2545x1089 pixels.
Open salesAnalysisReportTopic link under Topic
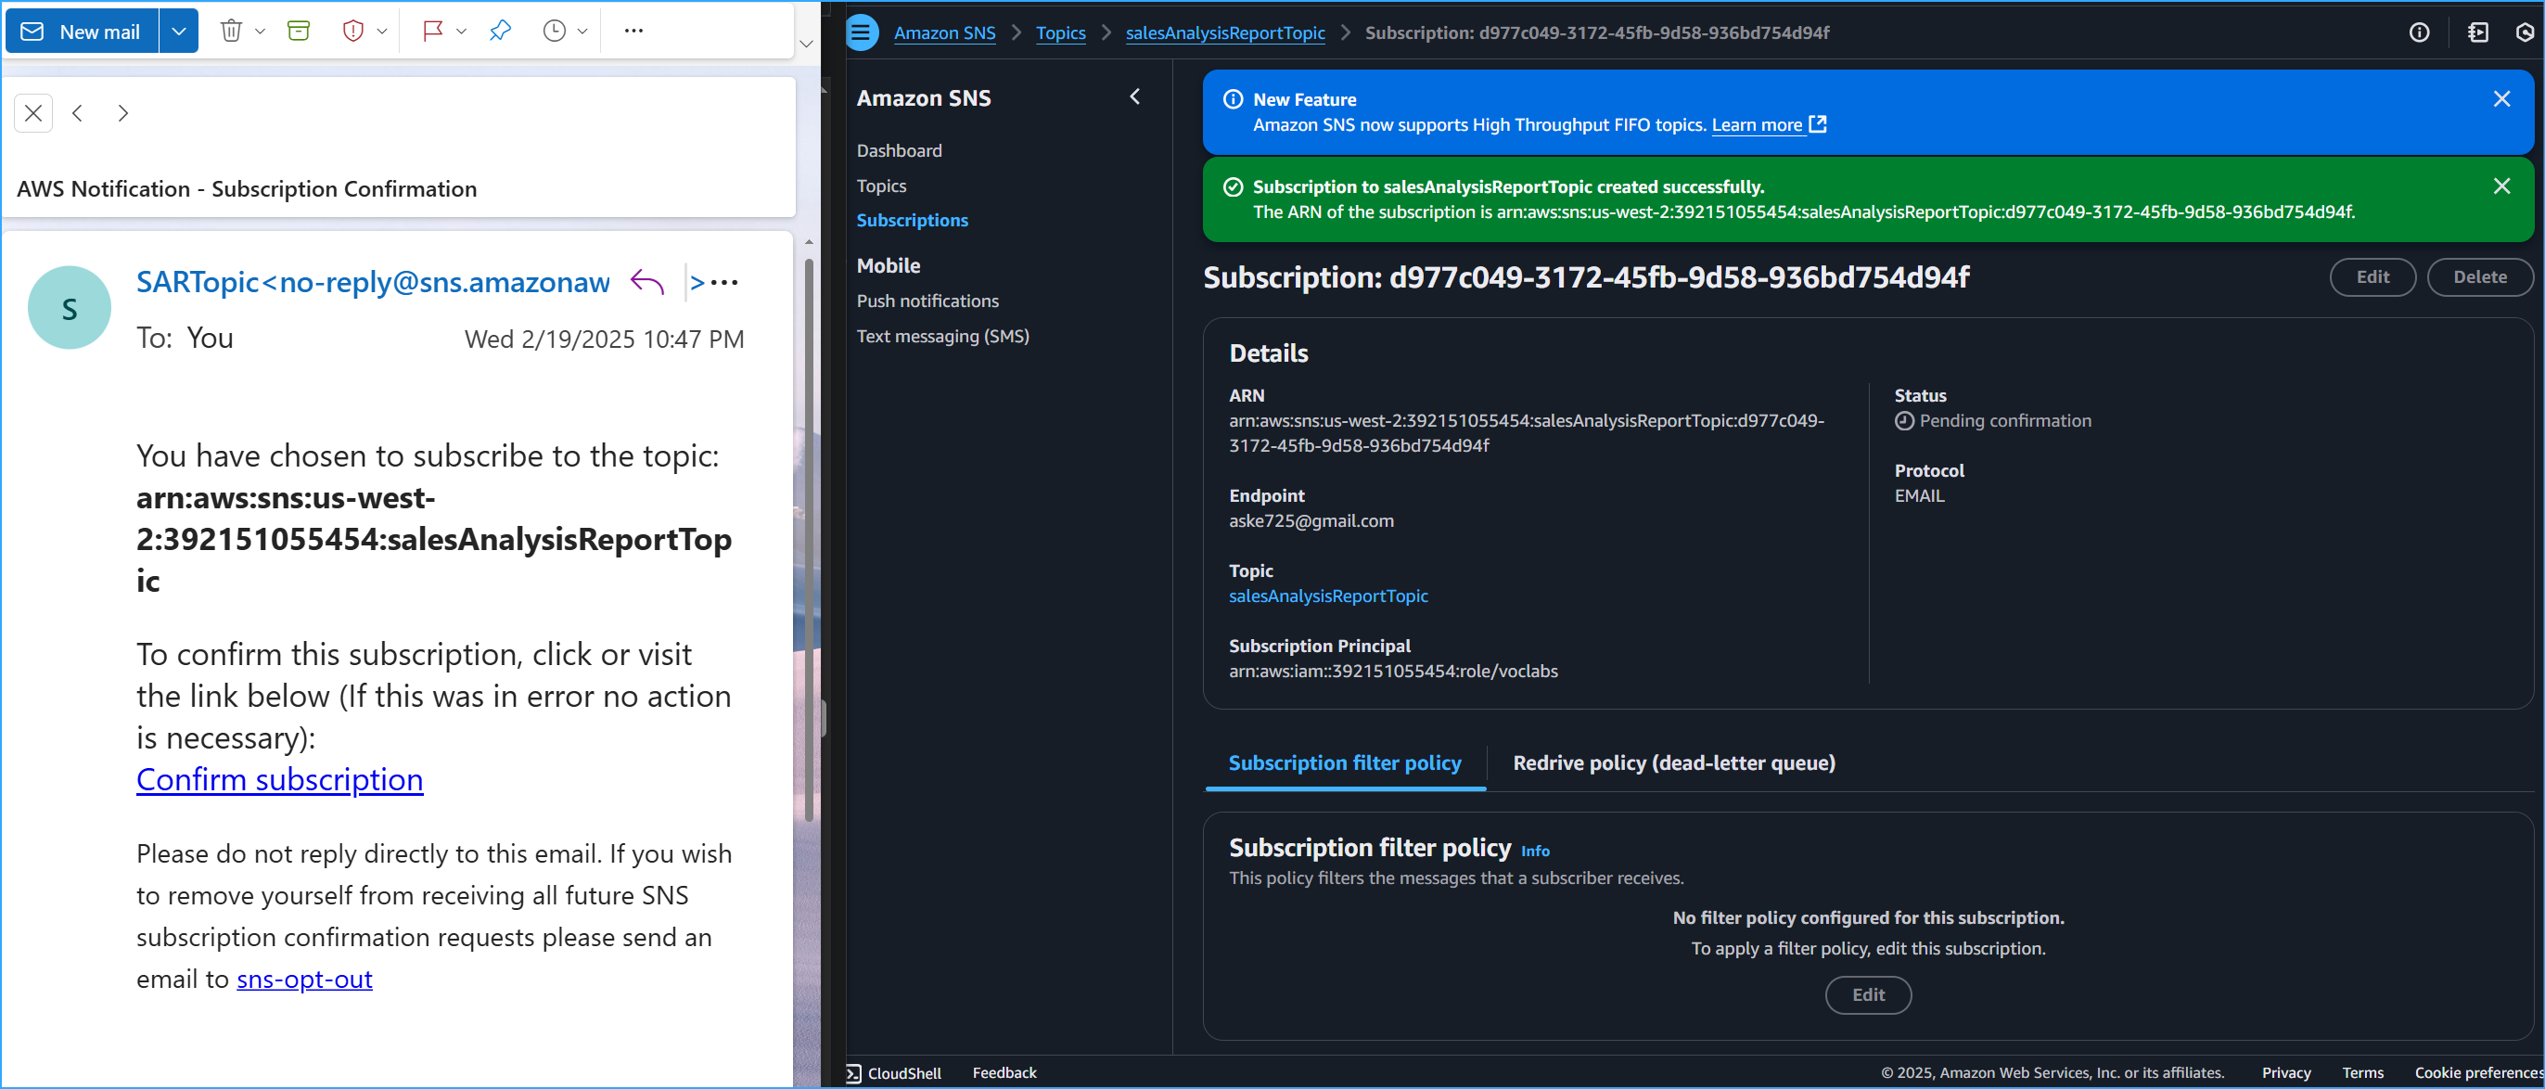1328,596
